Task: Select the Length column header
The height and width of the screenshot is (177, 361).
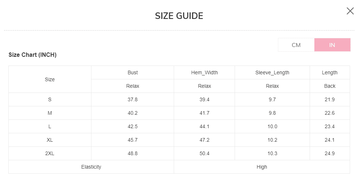Action: click(x=330, y=72)
